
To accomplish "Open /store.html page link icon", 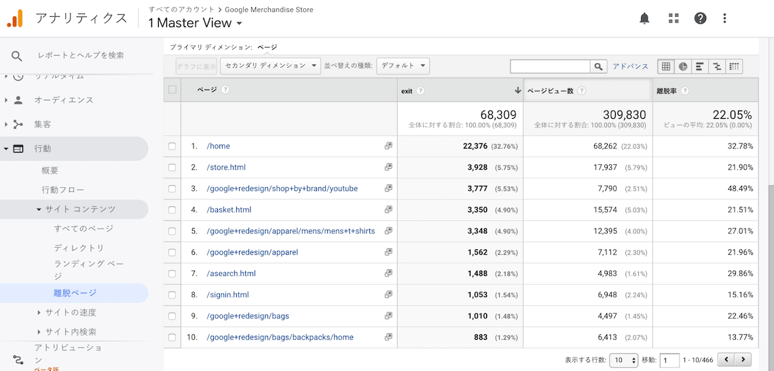I will pos(388,168).
